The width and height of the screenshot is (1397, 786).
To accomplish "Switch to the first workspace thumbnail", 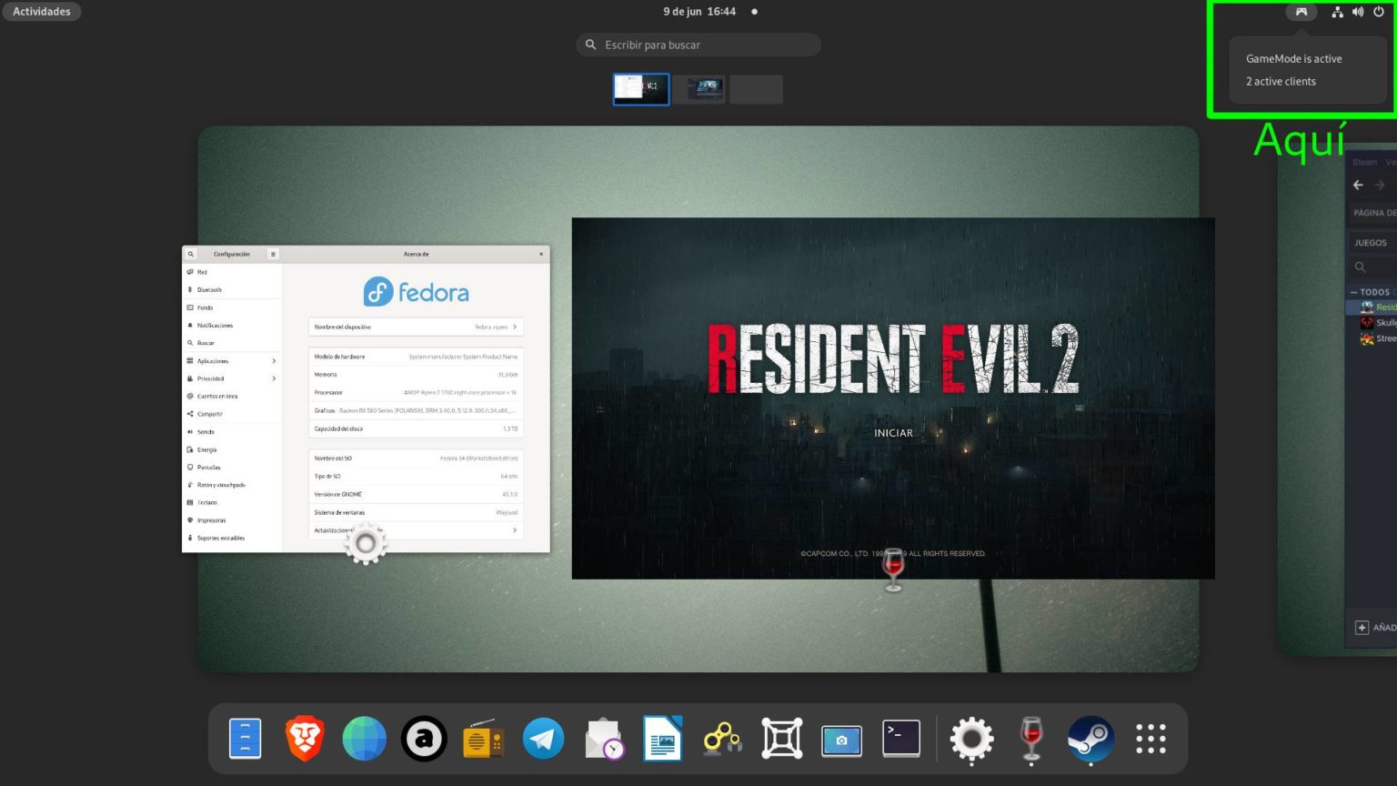I will pos(641,89).
